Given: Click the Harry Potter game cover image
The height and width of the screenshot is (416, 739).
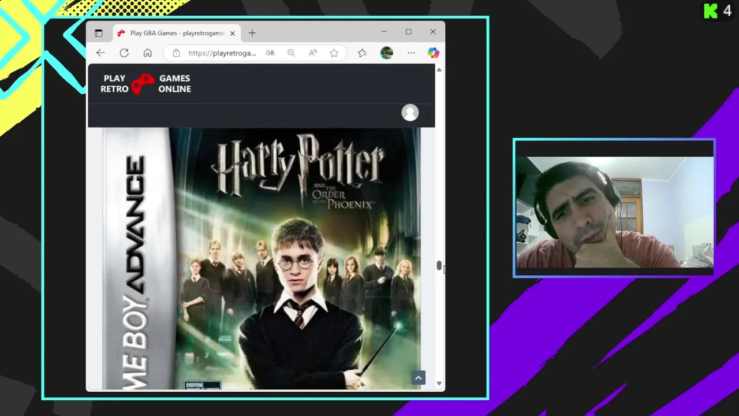Looking at the screenshot, I should (262, 258).
